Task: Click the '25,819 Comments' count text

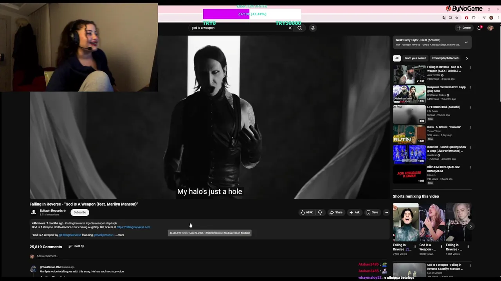Action: point(46,247)
